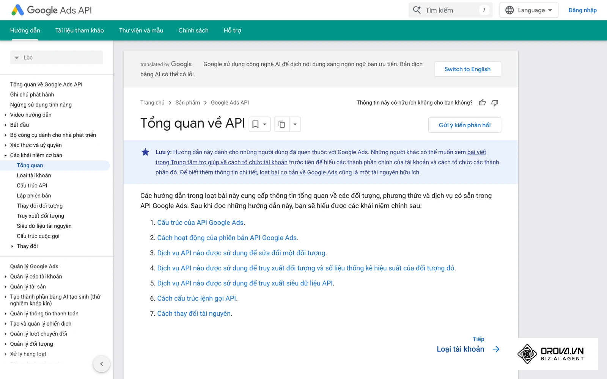The width and height of the screenshot is (607, 379).
Task: Open Cấu trúc của API Google Ads link
Action: point(200,222)
